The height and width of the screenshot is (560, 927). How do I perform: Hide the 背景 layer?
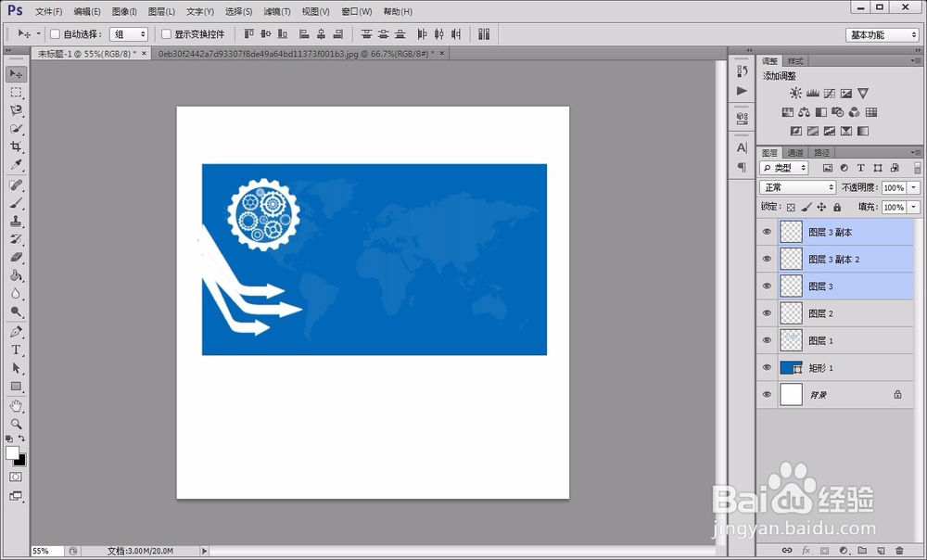767,394
